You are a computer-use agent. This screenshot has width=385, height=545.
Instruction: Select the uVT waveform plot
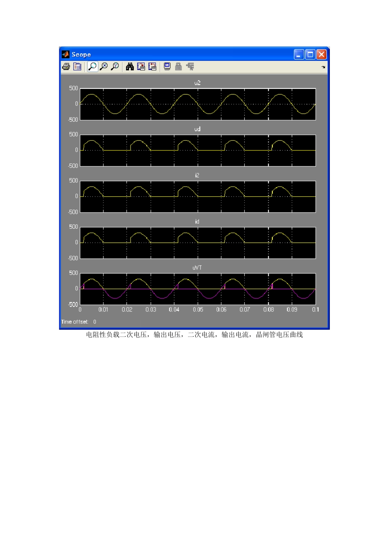[197, 289]
